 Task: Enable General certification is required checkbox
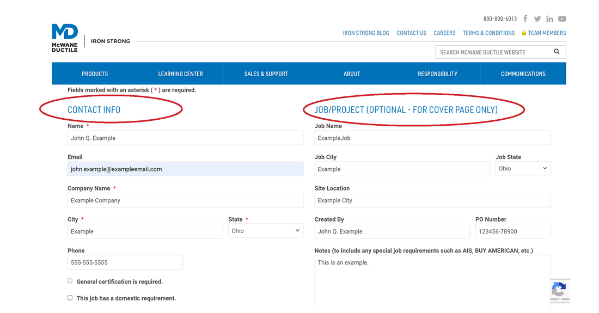pyautogui.click(x=70, y=281)
